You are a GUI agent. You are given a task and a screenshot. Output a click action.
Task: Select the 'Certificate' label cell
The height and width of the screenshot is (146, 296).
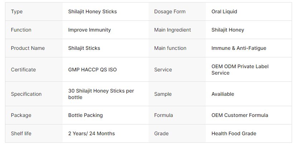tap(23, 70)
